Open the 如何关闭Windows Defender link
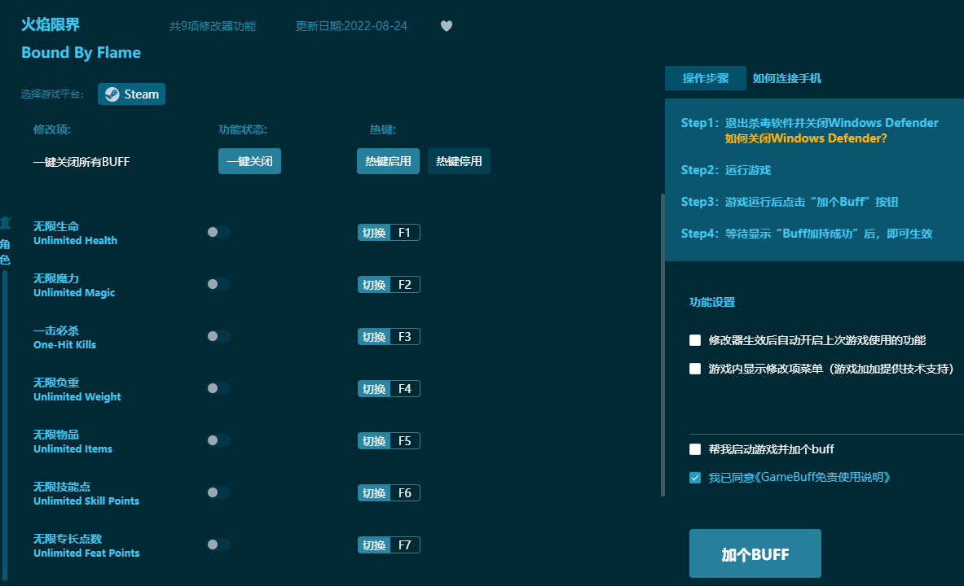The image size is (964, 586). (x=805, y=138)
